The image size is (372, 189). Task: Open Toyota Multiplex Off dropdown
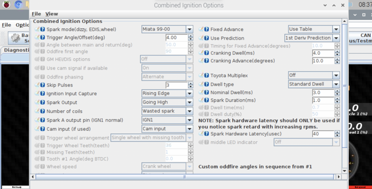(x=314, y=75)
